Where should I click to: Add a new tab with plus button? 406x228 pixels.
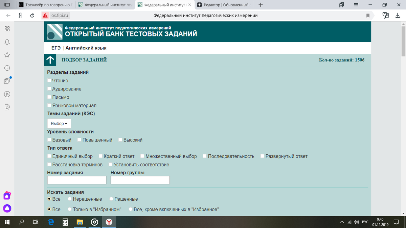coord(261,5)
